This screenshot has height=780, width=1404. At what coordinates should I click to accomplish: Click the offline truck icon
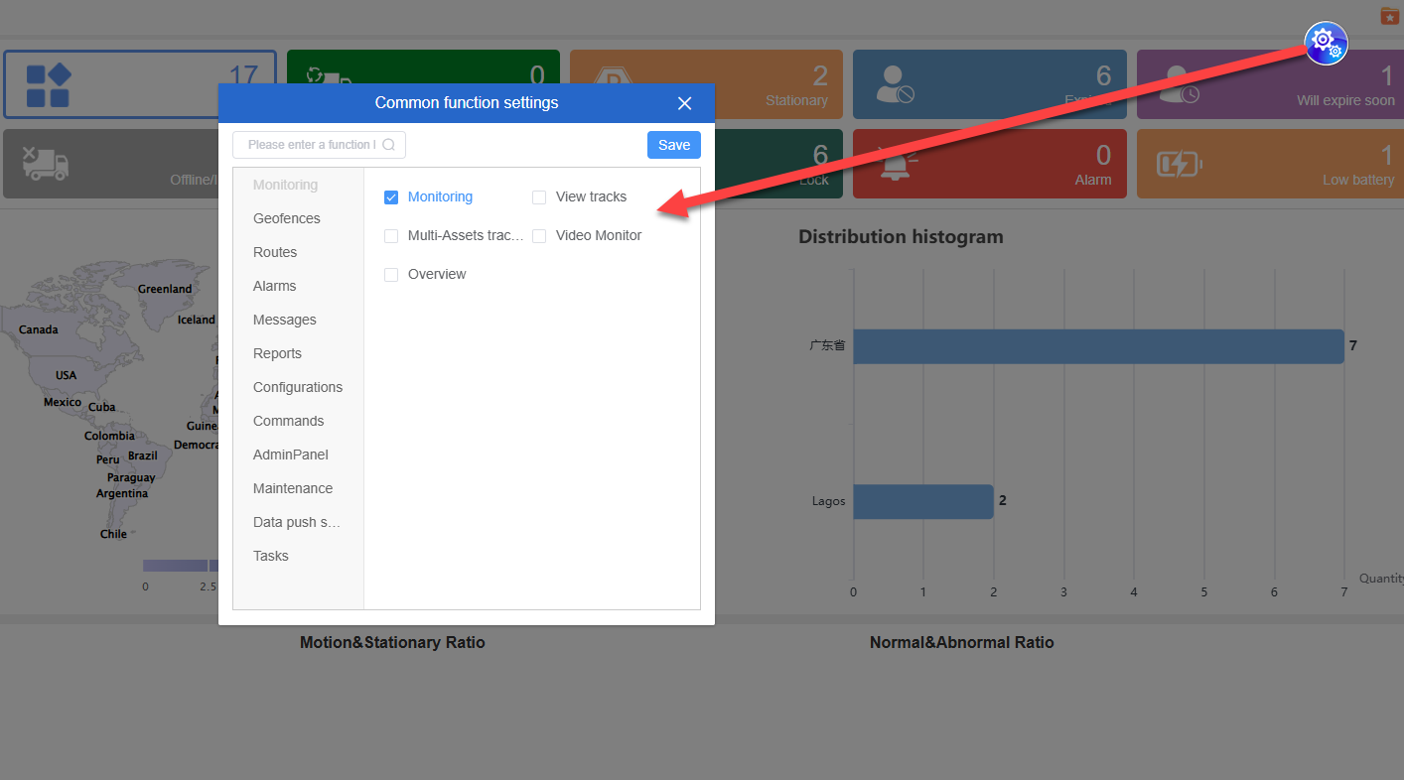coord(46,164)
